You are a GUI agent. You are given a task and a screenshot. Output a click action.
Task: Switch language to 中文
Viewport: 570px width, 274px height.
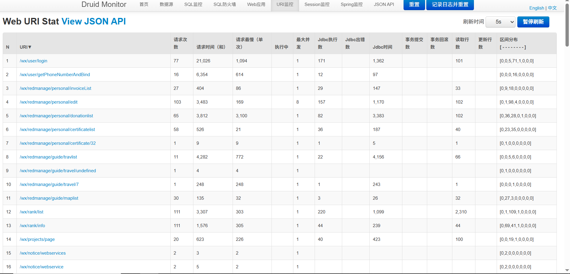[552, 8]
